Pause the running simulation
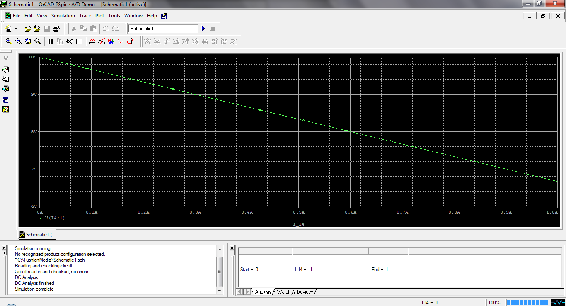 [212, 28]
